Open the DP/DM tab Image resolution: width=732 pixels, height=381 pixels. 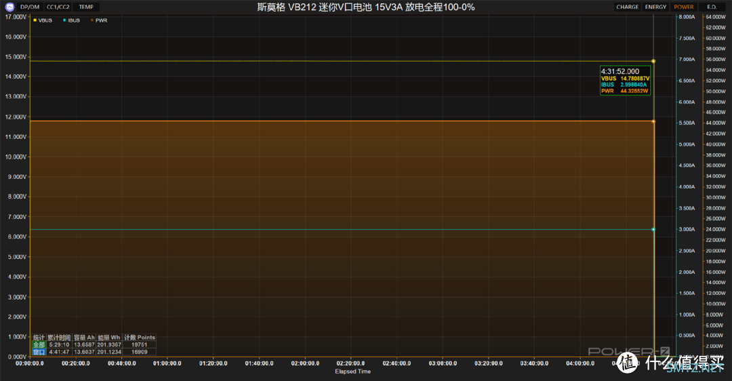click(x=30, y=7)
